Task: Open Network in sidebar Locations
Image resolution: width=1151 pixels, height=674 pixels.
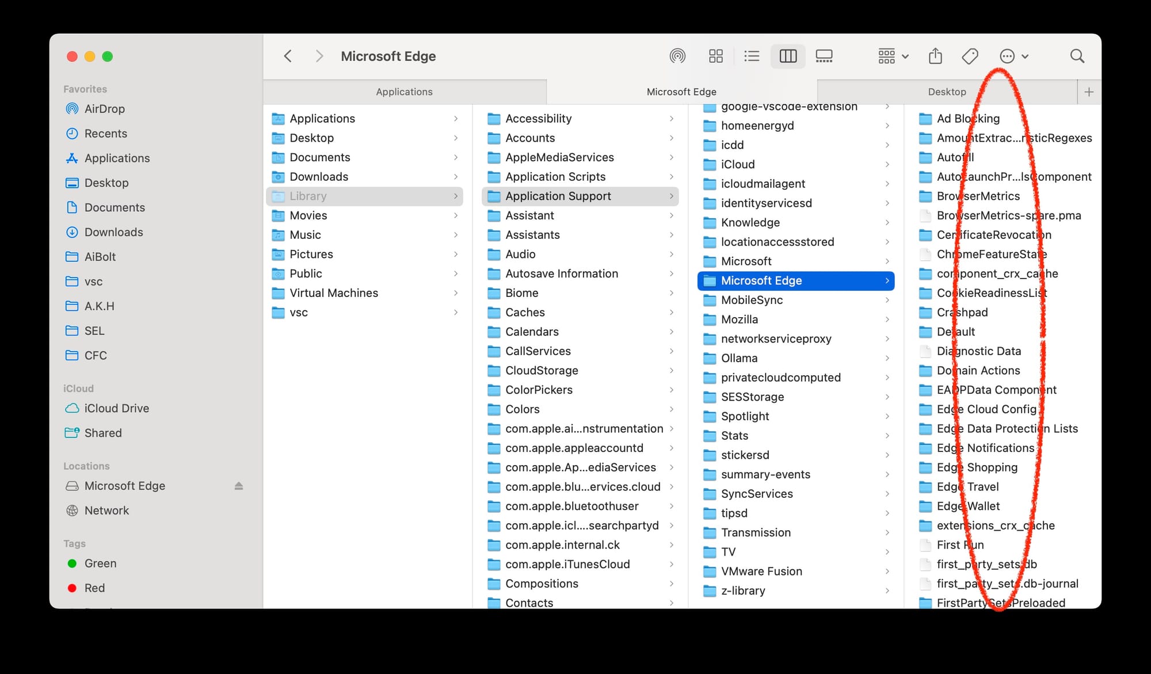Action: click(x=106, y=511)
